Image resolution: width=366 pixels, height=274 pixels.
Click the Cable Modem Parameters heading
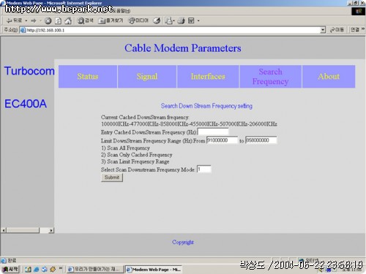click(x=183, y=48)
